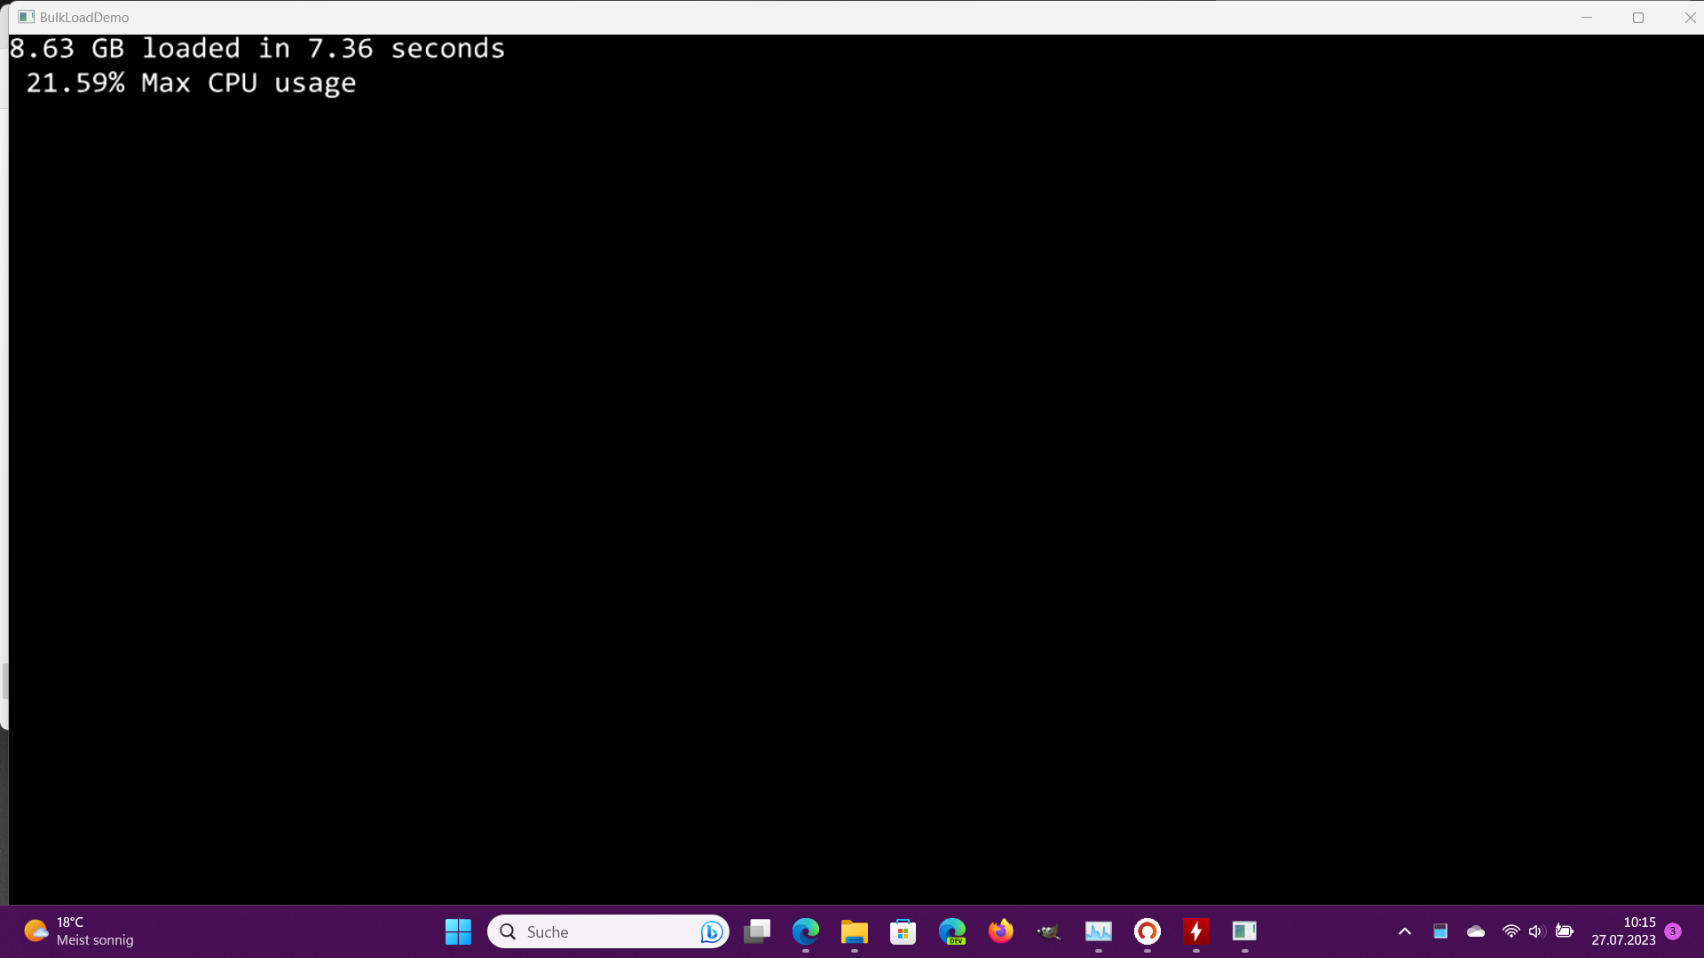Viewport: 1704px width, 958px height.
Task: Launch Firefox from taskbar
Action: 1001,931
